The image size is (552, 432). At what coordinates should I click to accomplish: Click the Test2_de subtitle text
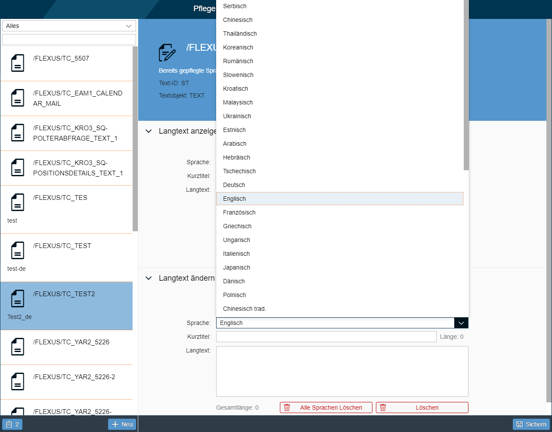(x=19, y=317)
